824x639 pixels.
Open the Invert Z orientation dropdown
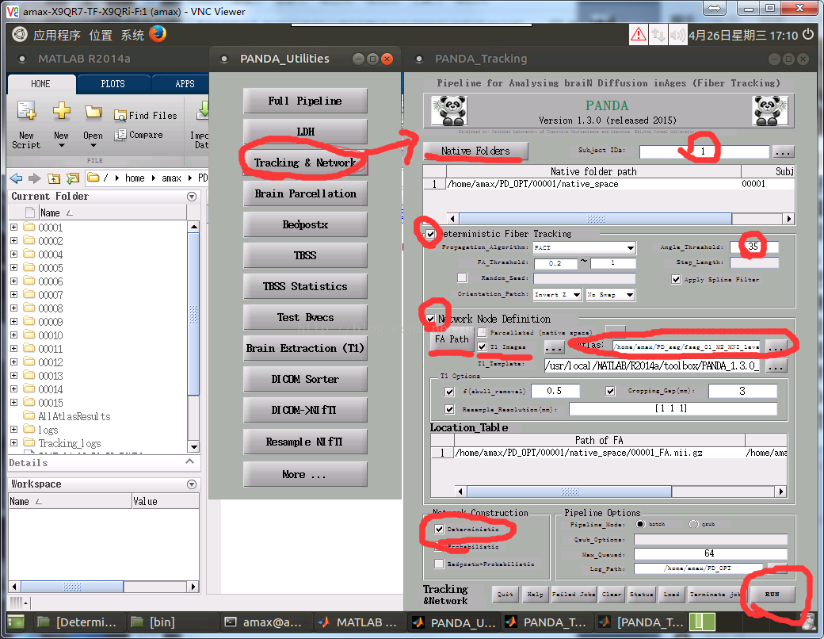[557, 294]
